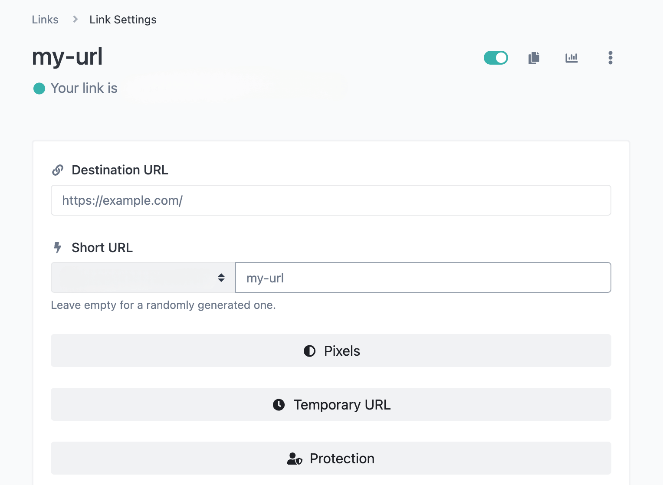This screenshot has height=485, width=663.
Task: Click the clock icon for Temporary URL
Action: click(x=279, y=405)
